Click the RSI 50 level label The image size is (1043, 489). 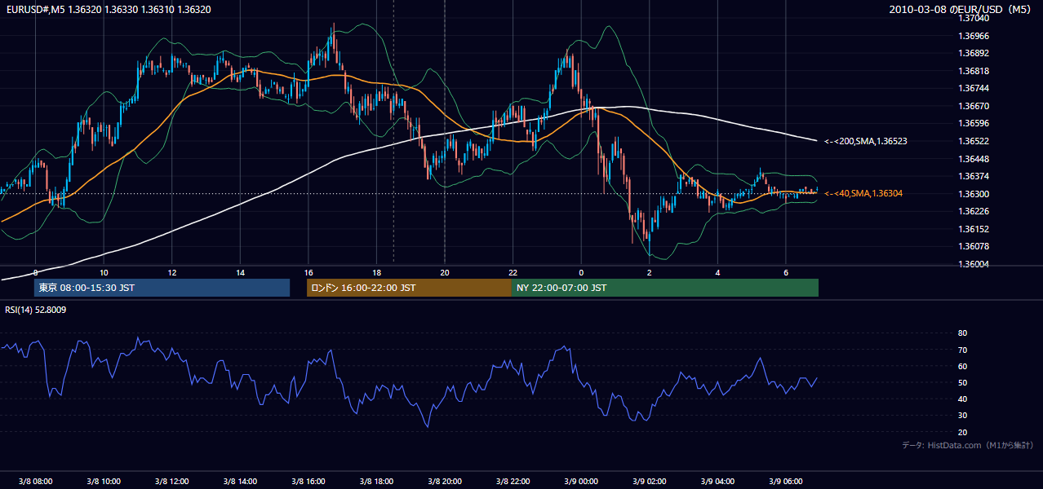962,382
